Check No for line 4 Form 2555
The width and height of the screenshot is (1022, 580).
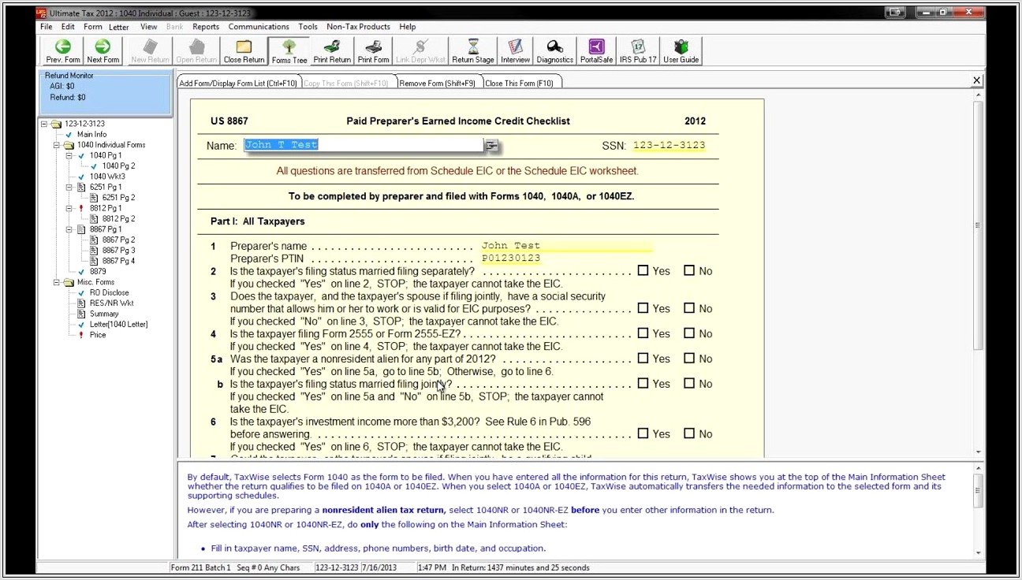click(689, 333)
